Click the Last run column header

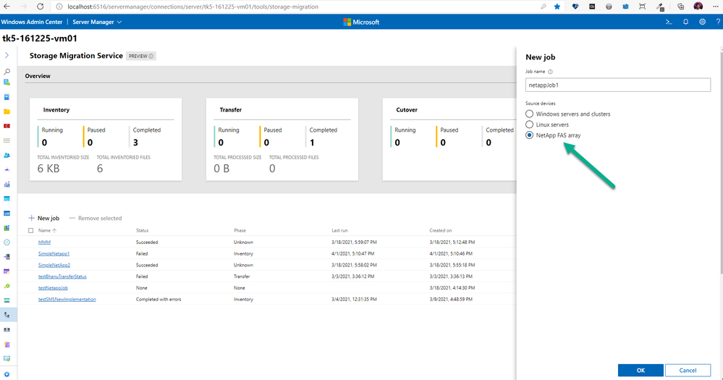coord(339,231)
